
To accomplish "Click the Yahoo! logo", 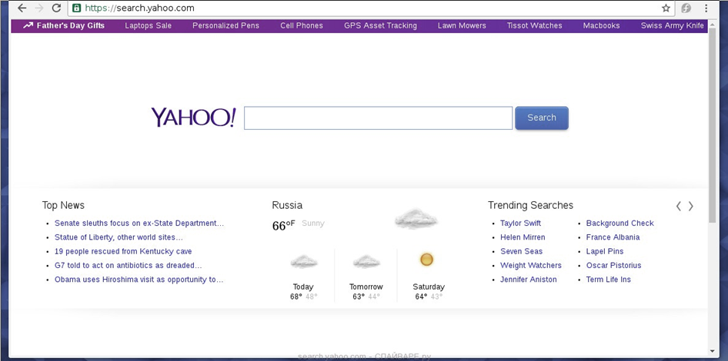I will [193, 118].
